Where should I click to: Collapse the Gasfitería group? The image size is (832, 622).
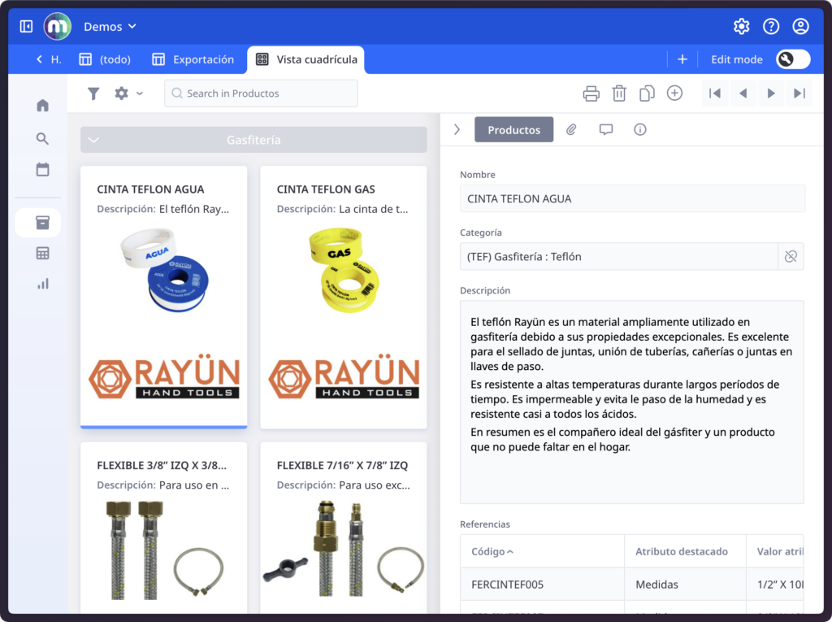[94, 140]
